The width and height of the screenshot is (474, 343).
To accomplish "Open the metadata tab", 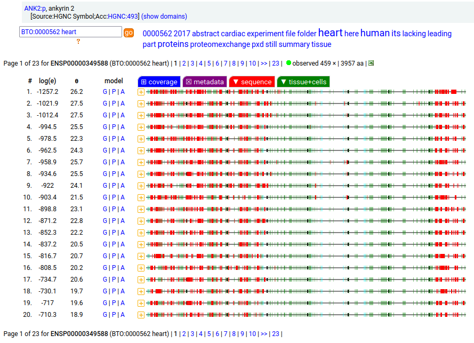I will (205, 82).
